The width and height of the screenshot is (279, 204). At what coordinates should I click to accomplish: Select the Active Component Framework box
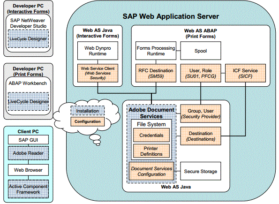click(x=28, y=189)
